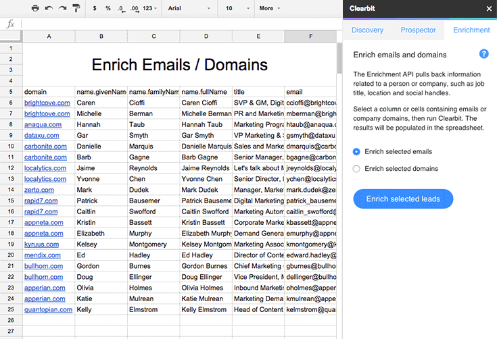Select title cell 'Chief Marketing'
The height and width of the screenshot is (339, 497).
tap(258, 266)
